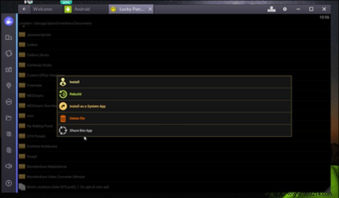The width and height of the screenshot is (339, 198).
Task: Select Install from the context menu
Action: coord(74,82)
